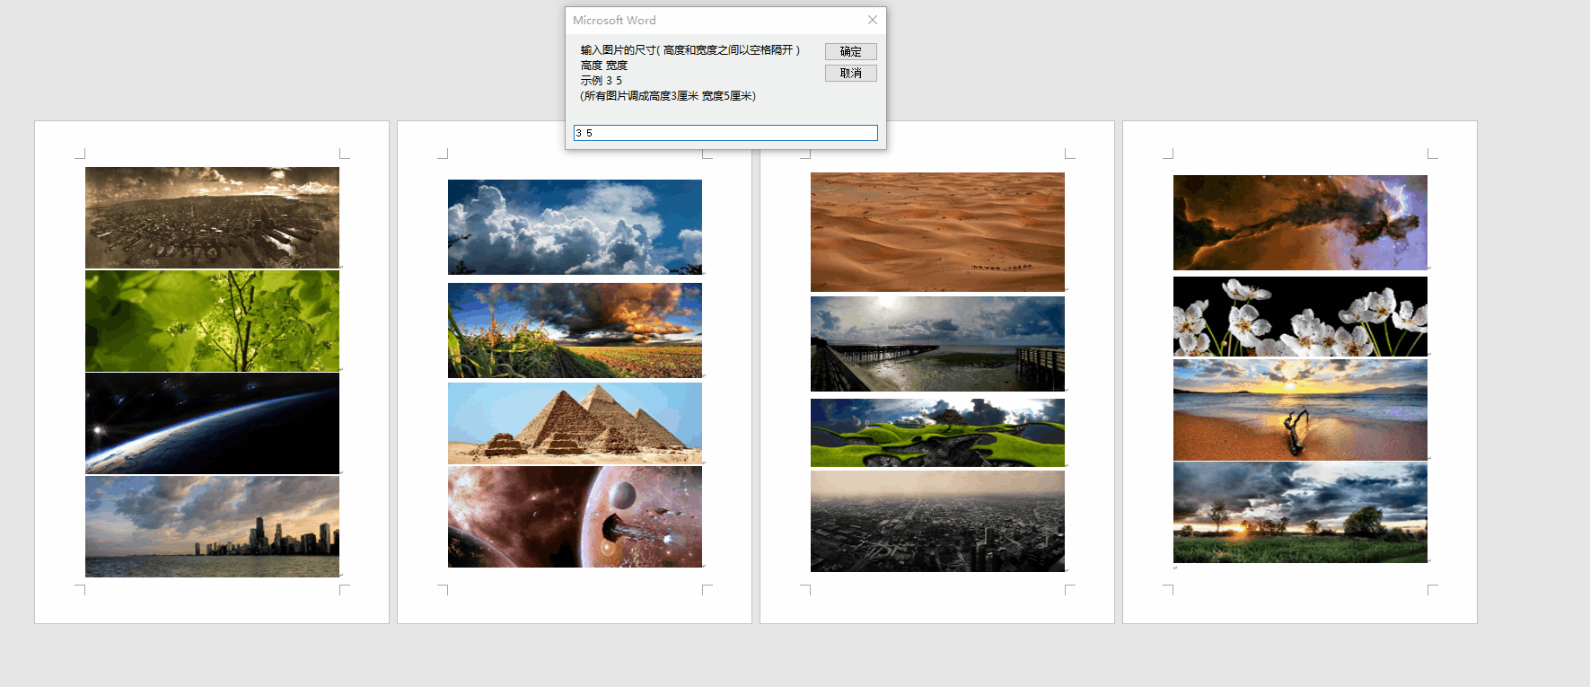Click the text 所有图片调成高度3厘米 宽度5厘米

pyautogui.click(x=668, y=96)
